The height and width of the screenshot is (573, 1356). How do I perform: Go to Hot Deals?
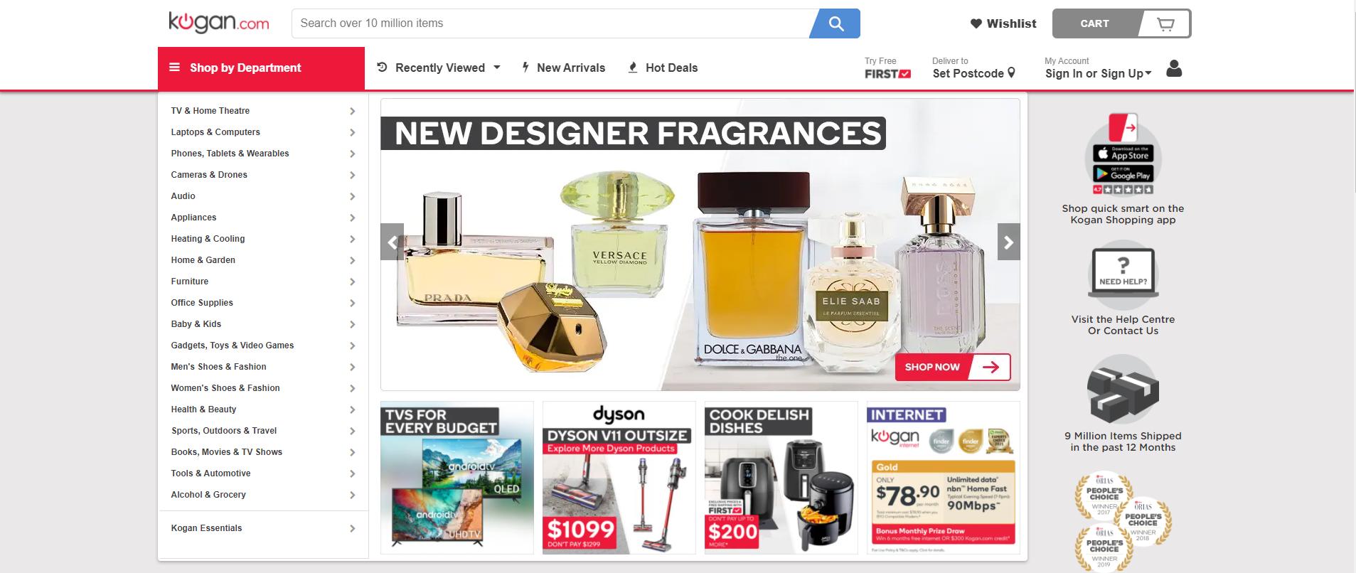coord(663,68)
